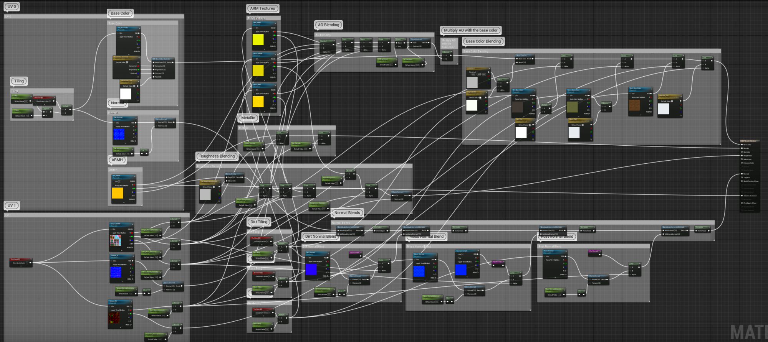Click the Contrast (S) input pin on MF_BaseColor_Controls
This screenshot has width=768, height=342.
pyautogui.click(x=154, y=73)
